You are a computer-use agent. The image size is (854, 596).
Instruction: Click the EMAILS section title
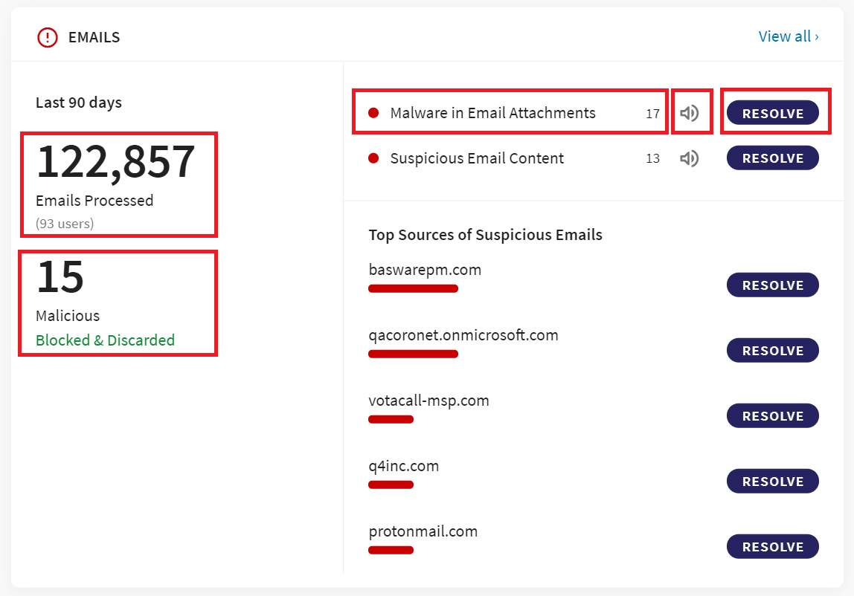[94, 37]
